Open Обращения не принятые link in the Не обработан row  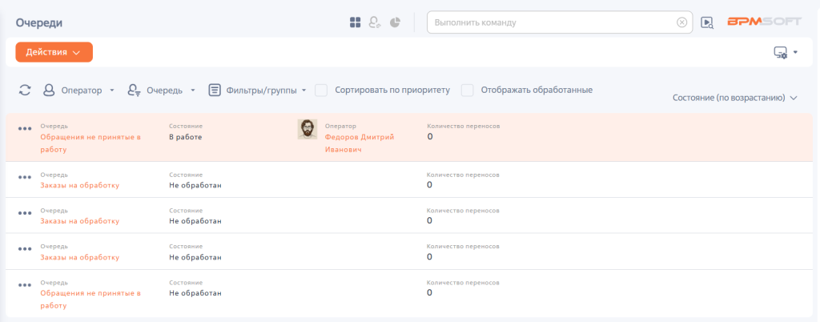(x=90, y=300)
